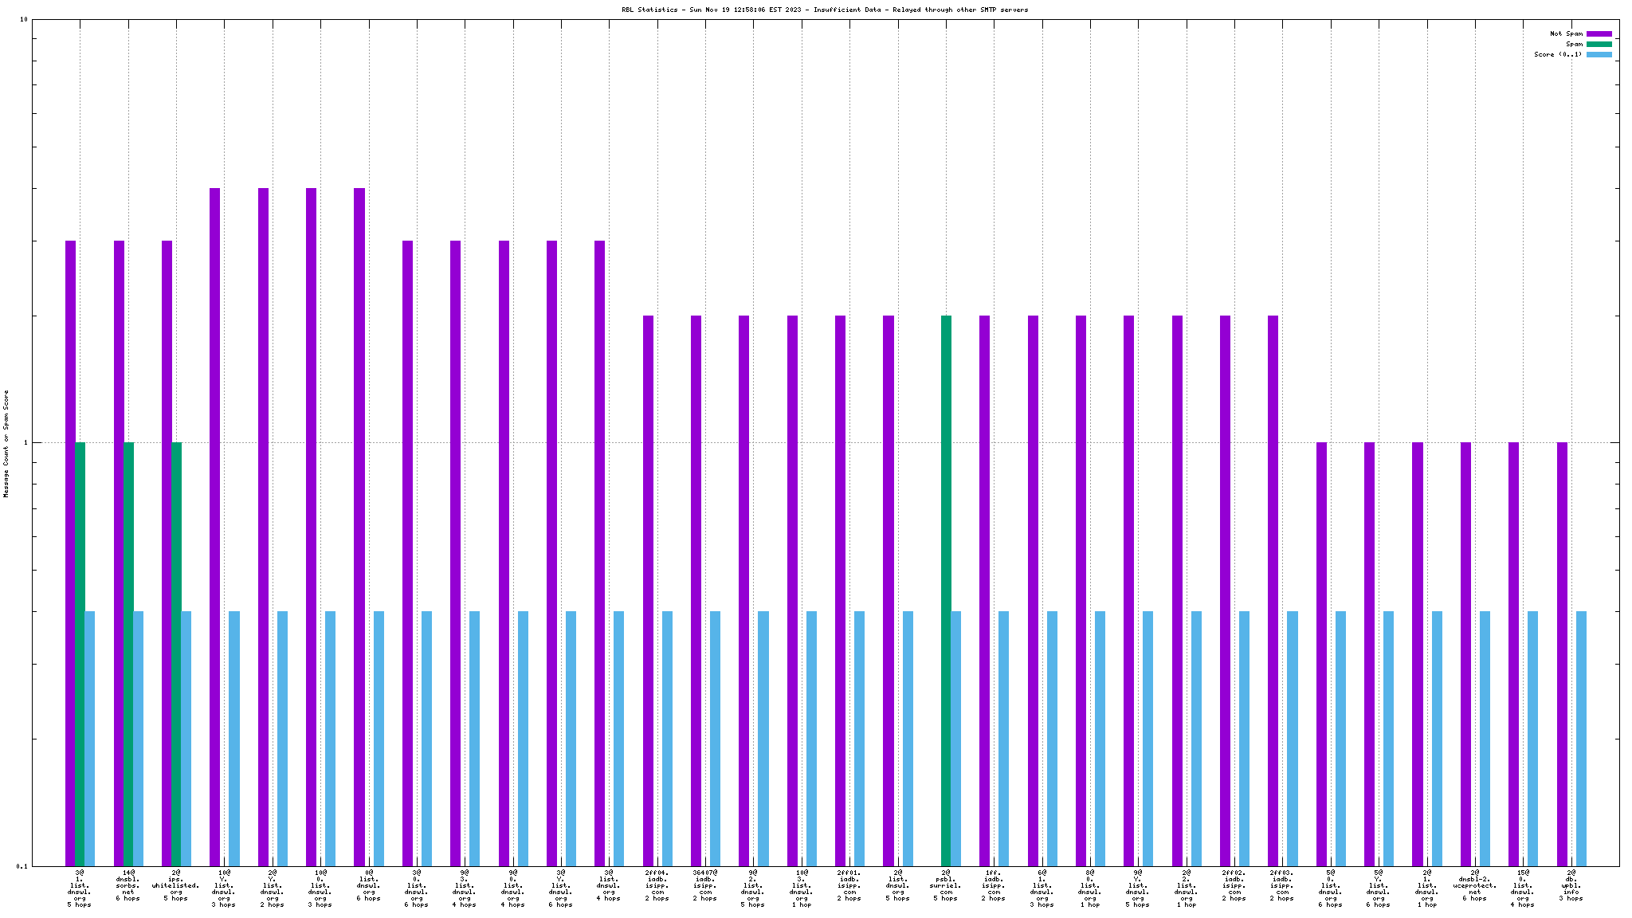Click the dnsbl.sorbs.net x-axis label
This screenshot has width=1632, height=918.
[128, 885]
